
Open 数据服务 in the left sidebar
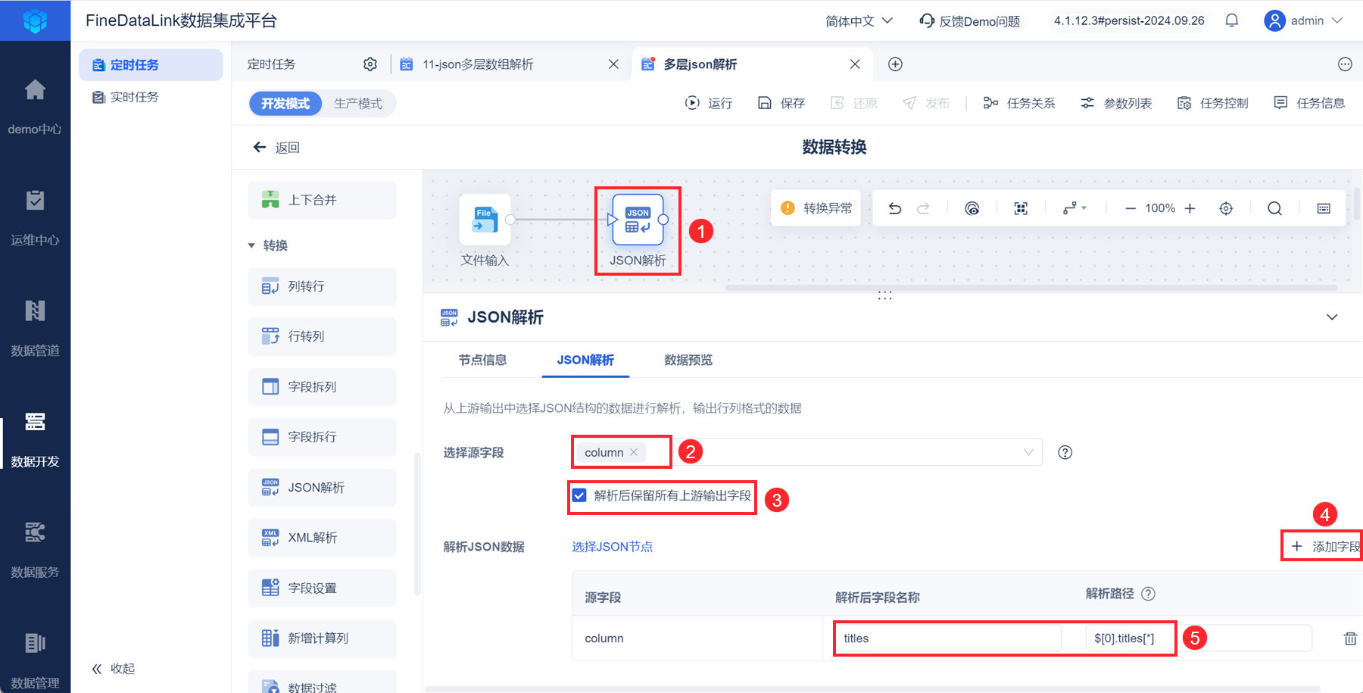click(x=35, y=551)
